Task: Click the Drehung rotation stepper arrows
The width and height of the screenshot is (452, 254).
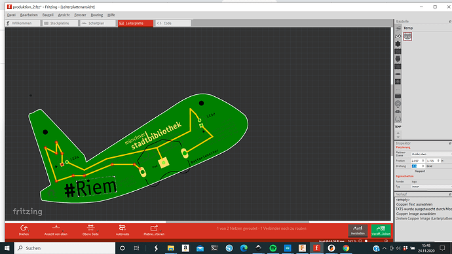Action: point(423,166)
